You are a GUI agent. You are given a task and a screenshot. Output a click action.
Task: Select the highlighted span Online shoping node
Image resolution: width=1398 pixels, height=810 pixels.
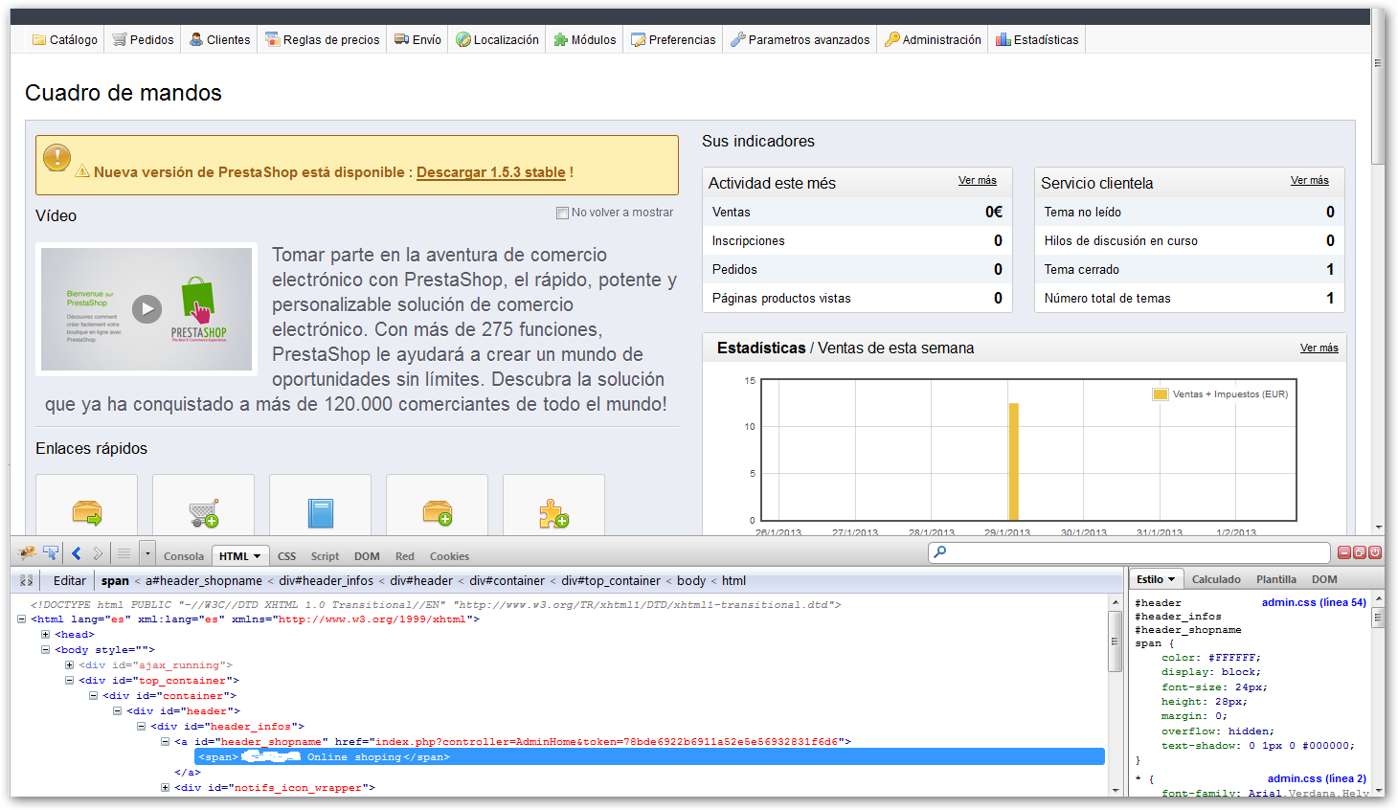(x=649, y=757)
